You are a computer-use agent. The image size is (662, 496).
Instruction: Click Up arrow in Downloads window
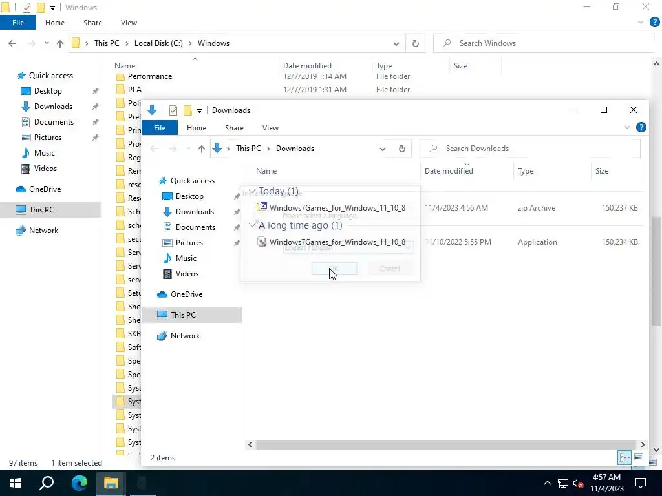pos(202,149)
